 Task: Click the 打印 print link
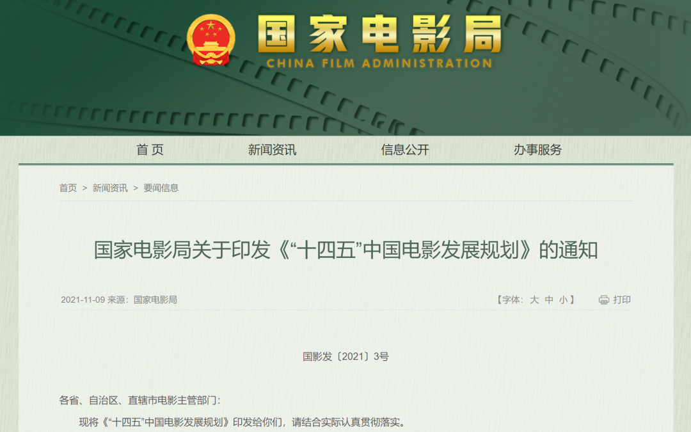(x=622, y=300)
